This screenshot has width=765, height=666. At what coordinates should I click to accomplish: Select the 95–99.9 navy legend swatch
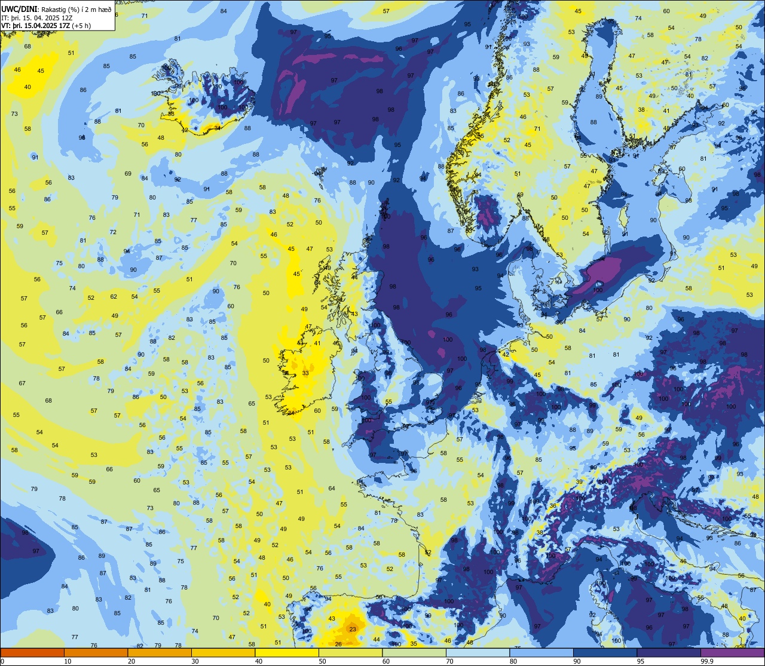(x=669, y=652)
